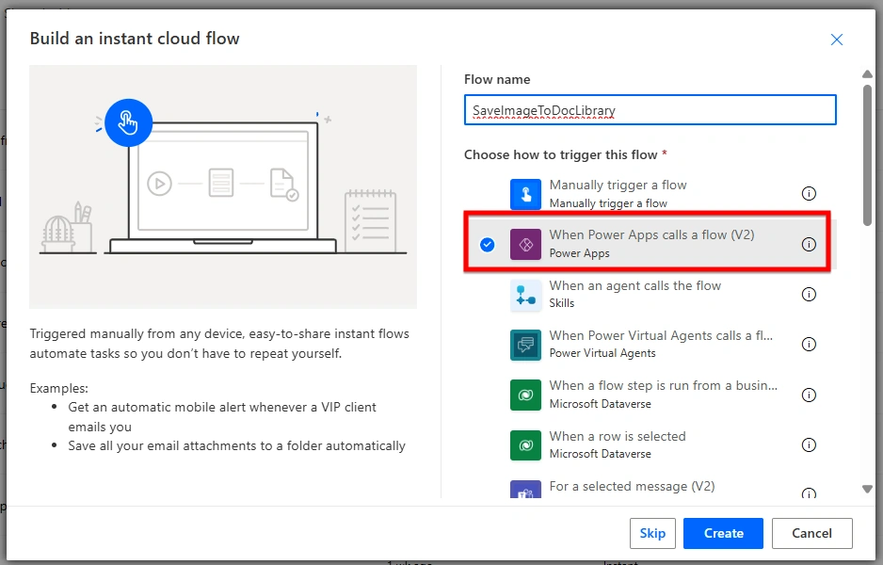
Task: Select When an agent calls the flow
Action: coord(650,294)
